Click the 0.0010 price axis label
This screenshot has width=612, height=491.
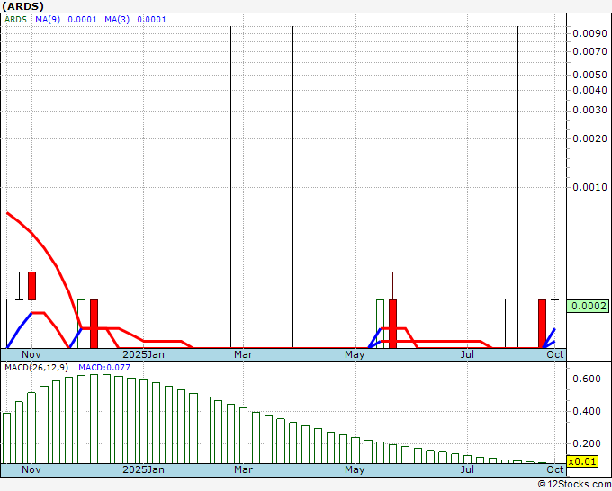tap(589, 188)
